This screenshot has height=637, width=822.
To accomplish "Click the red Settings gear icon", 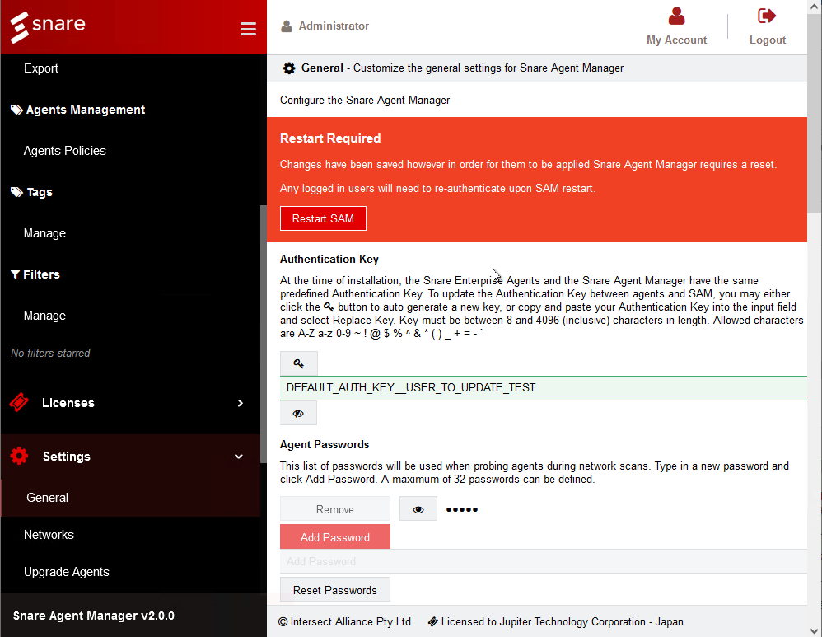I will coord(20,456).
